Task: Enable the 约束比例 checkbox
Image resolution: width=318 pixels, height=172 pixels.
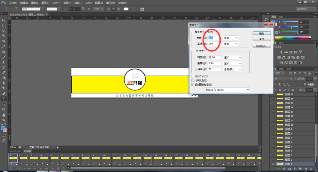Action: 193,80
